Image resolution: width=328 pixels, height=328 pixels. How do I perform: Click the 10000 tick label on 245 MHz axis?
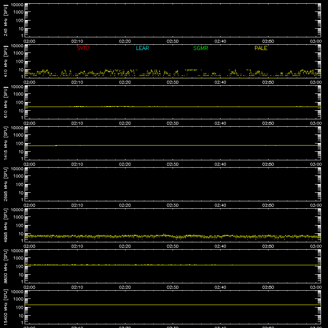(17, 5)
